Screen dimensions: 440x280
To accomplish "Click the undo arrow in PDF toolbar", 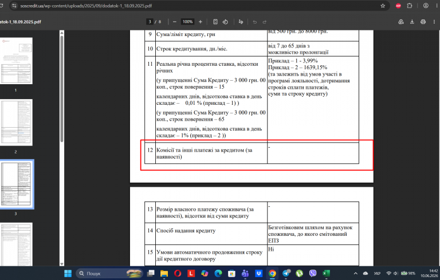I will click(255, 22).
